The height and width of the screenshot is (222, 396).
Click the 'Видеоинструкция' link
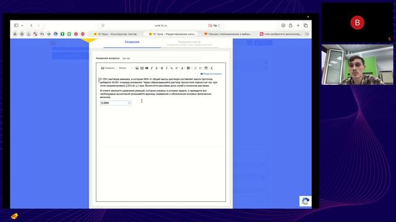(x=211, y=74)
